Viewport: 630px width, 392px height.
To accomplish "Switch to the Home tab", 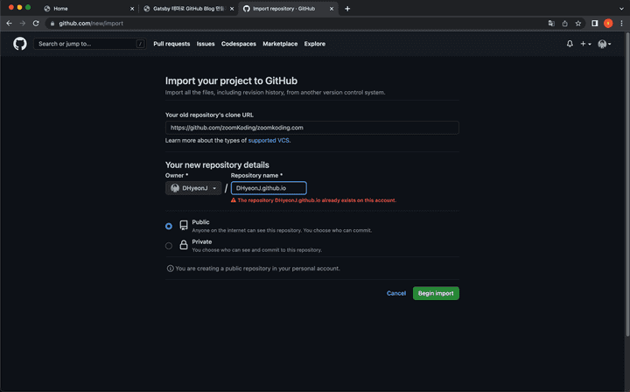I will coord(88,9).
